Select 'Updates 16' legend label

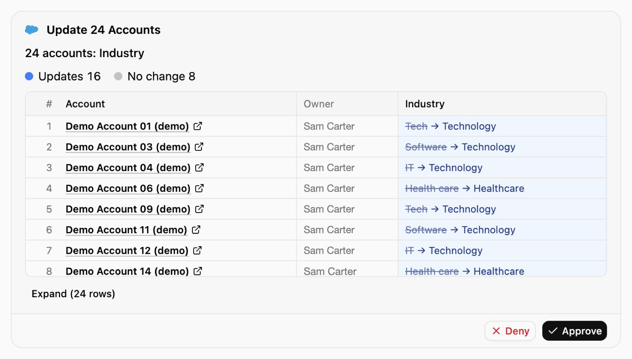[x=69, y=76]
